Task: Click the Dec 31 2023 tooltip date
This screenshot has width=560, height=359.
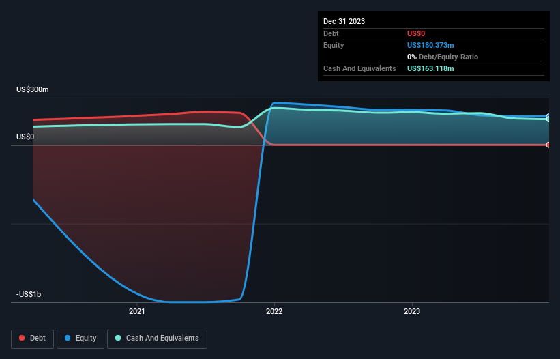Action: click(x=344, y=21)
